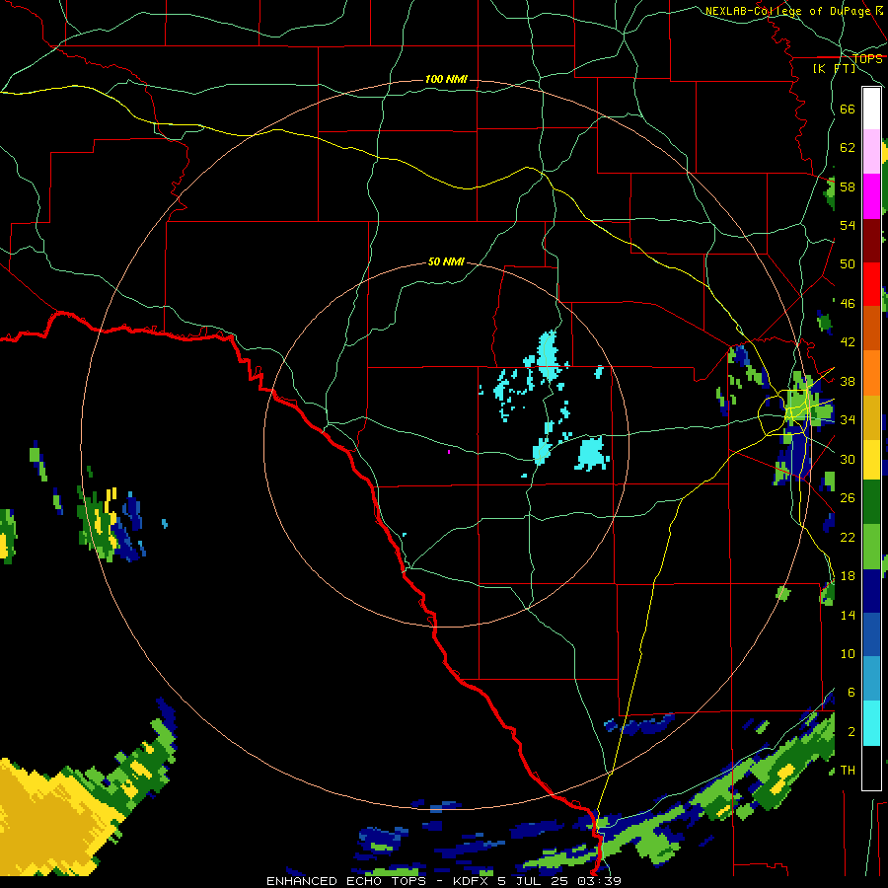Click the "62" legend value
The height and width of the screenshot is (888, 888).
(848, 148)
